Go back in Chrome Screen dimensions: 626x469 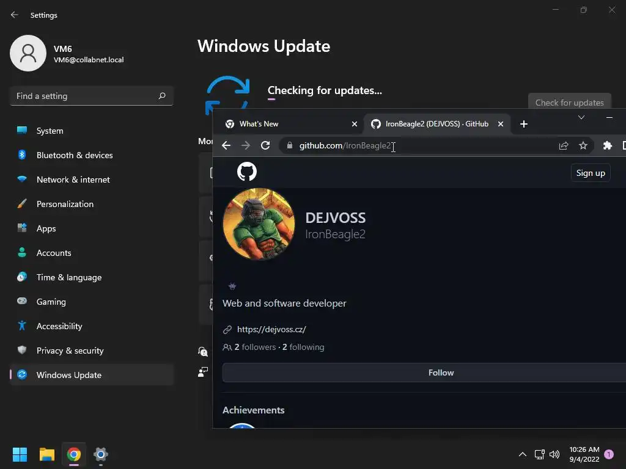[226, 145]
